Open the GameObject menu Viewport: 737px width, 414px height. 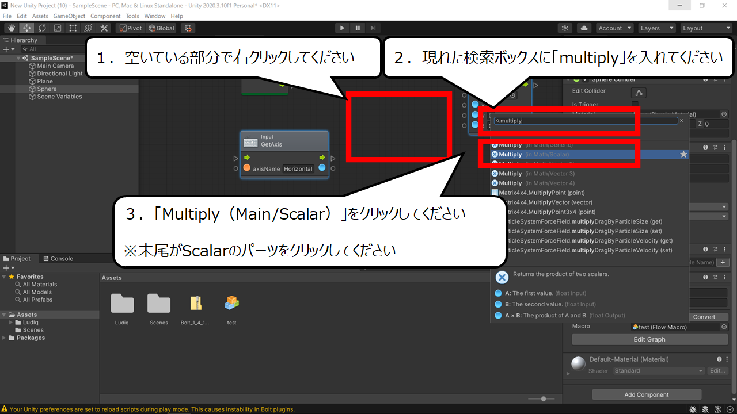(69, 16)
